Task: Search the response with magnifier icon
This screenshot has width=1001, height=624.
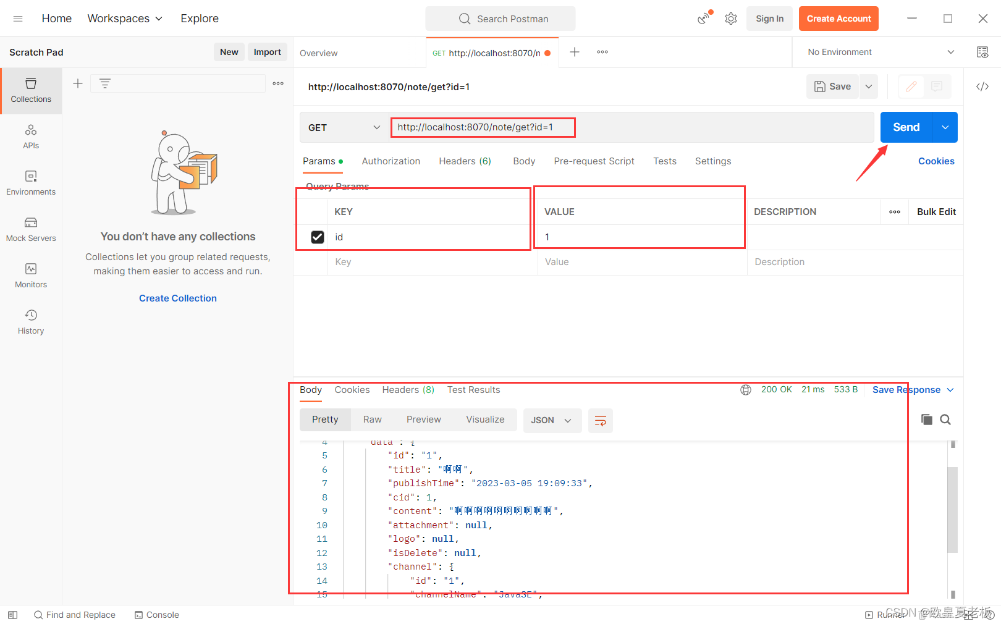Action: click(x=945, y=420)
